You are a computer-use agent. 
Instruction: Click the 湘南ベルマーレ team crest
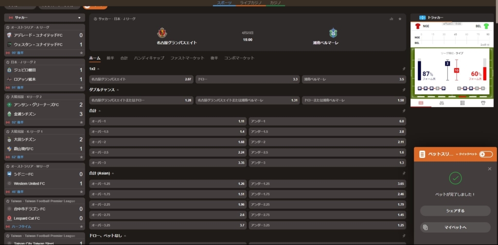(333, 33)
